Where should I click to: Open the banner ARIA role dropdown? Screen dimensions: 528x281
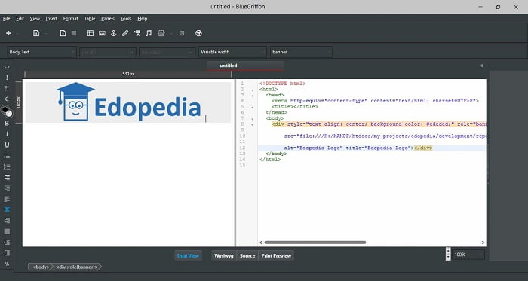[x=301, y=52]
